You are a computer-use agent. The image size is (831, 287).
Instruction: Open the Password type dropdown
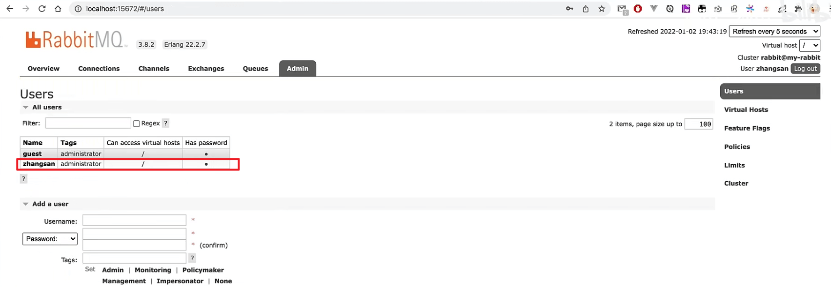50,239
